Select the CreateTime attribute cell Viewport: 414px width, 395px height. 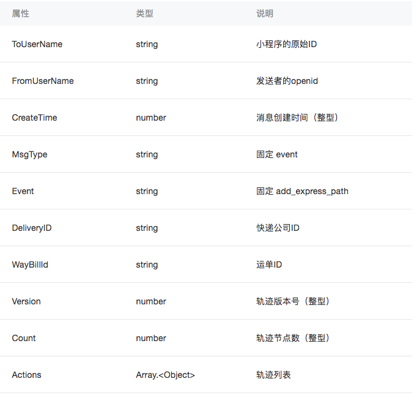click(x=34, y=118)
